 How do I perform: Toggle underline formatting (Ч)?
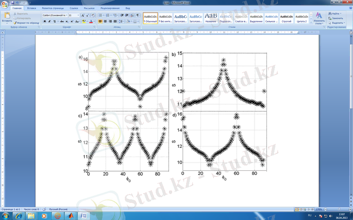tap(54, 21)
